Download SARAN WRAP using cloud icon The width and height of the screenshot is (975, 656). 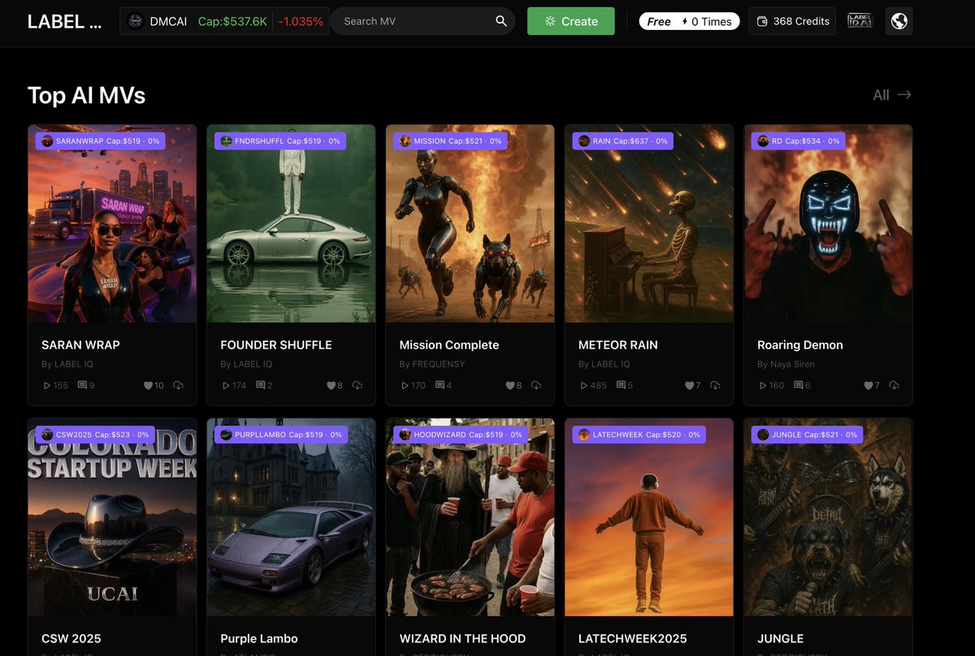tap(178, 385)
